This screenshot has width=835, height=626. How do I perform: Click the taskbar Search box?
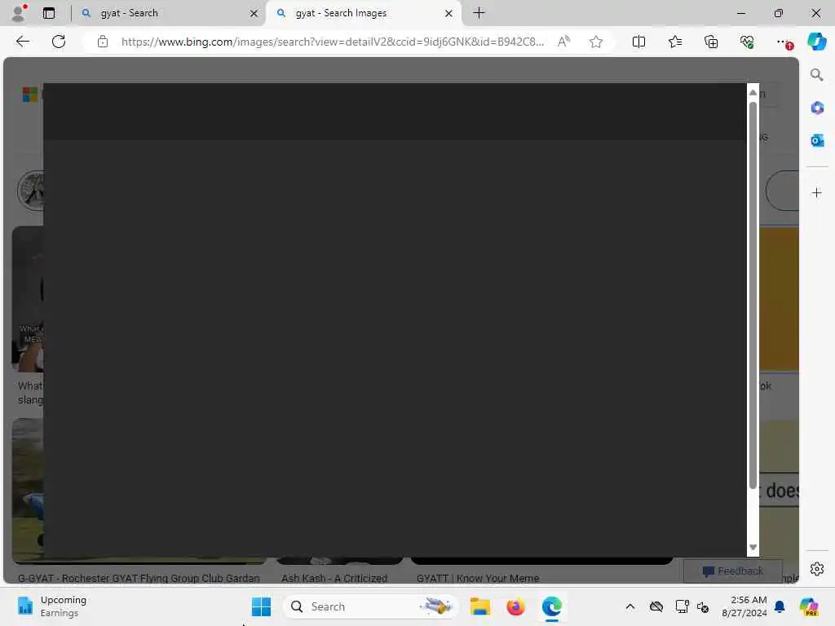point(371,606)
